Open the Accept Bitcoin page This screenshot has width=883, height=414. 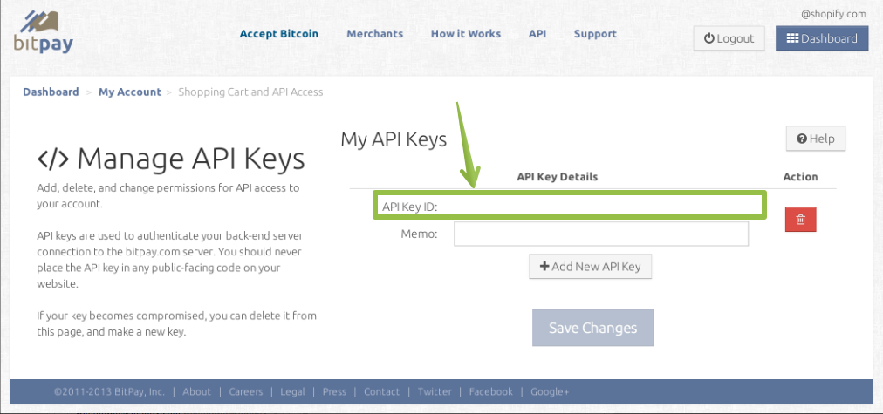click(x=278, y=34)
